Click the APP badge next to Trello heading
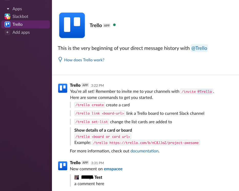This screenshot has height=191, width=239. (107, 25)
